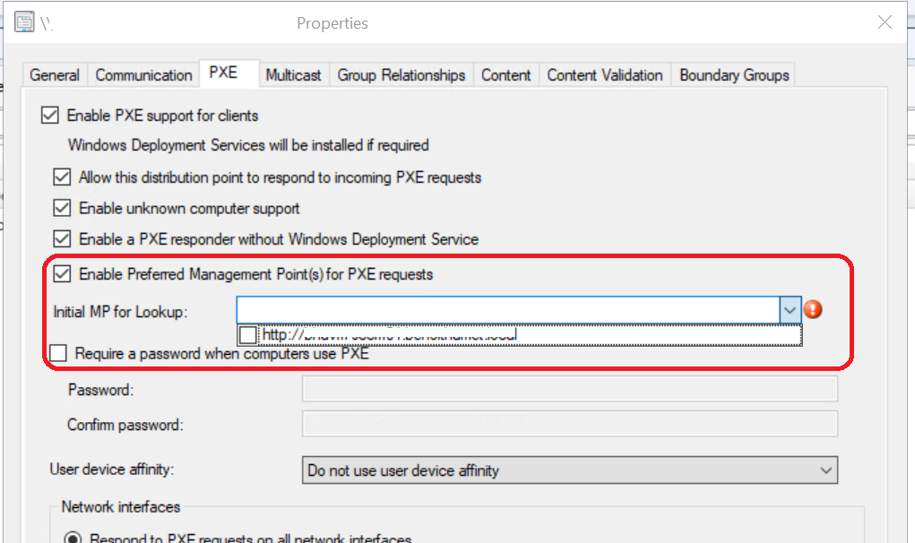Toggle PXE responder without Windows Deployment Service
Viewport: 915px width, 543px height.
click(62, 239)
